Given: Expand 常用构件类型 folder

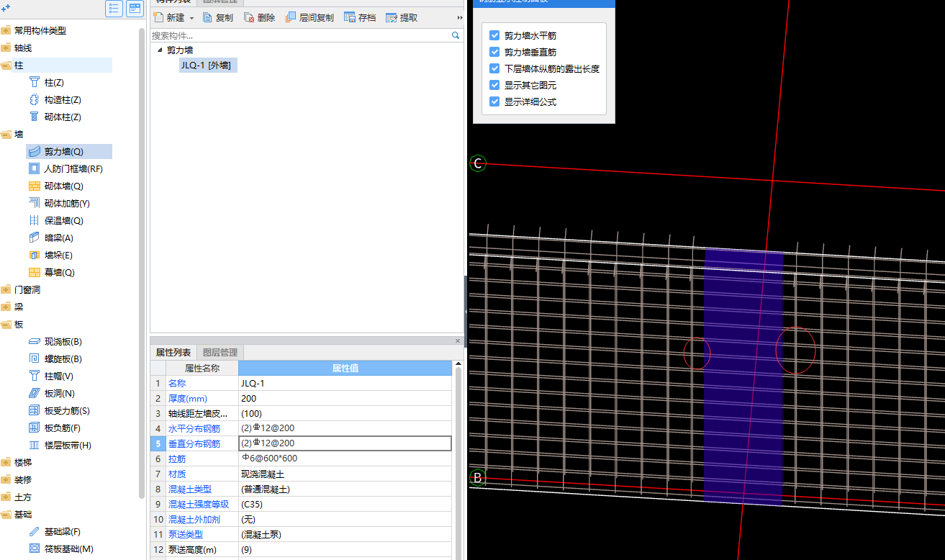Looking at the screenshot, I should [6, 31].
